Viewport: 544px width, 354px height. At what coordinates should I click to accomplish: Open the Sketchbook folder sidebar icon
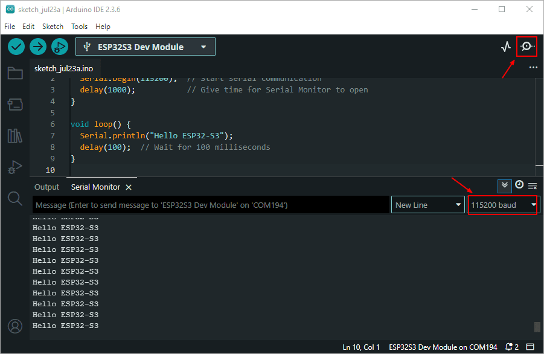click(x=15, y=73)
